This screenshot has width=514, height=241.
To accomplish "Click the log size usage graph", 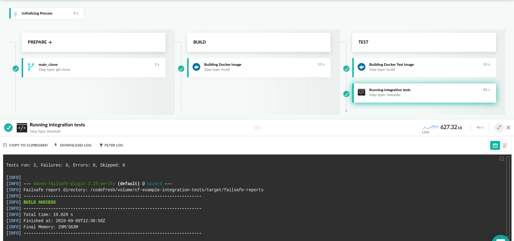I will point(430,127).
